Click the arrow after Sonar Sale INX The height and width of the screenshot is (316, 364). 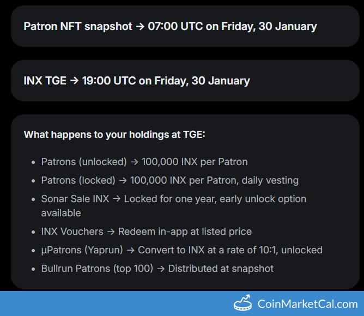click(x=117, y=199)
